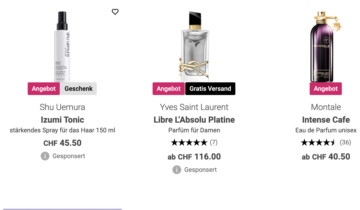The image size is (360, 210).
Task: Click the Geschenk badge
Action: (79, 89)
